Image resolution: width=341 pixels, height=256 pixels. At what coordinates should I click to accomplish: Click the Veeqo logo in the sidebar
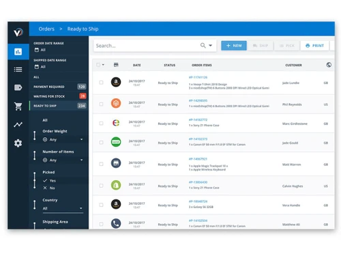(18, 32)
